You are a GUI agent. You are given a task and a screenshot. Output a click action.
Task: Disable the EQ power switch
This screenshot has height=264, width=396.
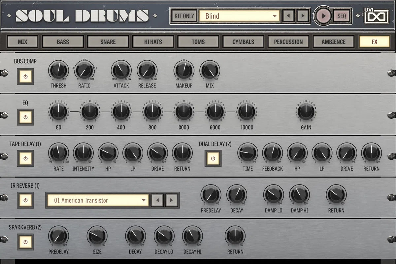(x=25, y=117)
